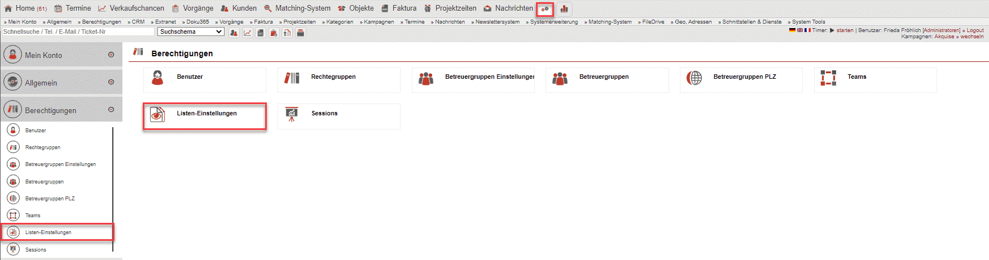Image resolution: width=989 pixels, height=260 pixels.
Task: Open the Teams tile icon
Action: [828, 78]
